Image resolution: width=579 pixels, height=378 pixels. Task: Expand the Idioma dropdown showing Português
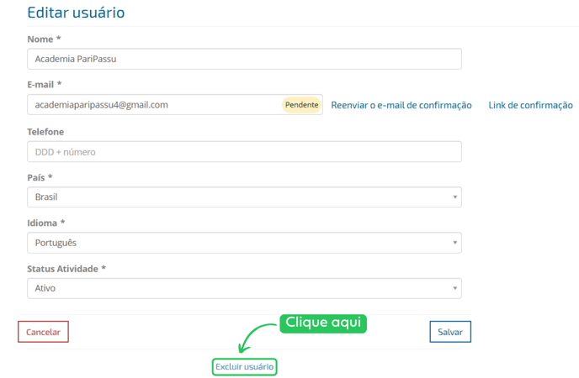pyautogui.click(x=244, y=243)
